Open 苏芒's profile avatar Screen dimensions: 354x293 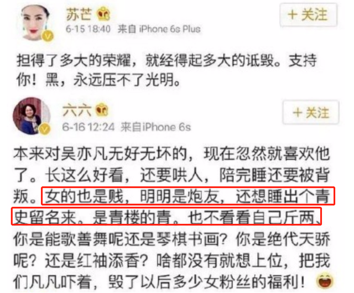pyautogui.click(x=35, y=22)
